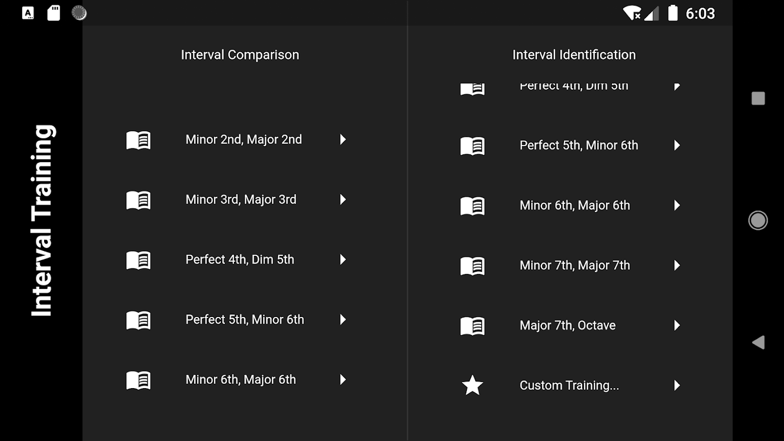
Task: Open Minor 6th, Major 6th comparison lesson
Action: coord(241,380)
